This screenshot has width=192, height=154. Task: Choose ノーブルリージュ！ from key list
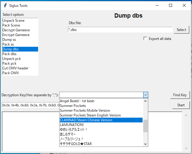tap(101, 139)
